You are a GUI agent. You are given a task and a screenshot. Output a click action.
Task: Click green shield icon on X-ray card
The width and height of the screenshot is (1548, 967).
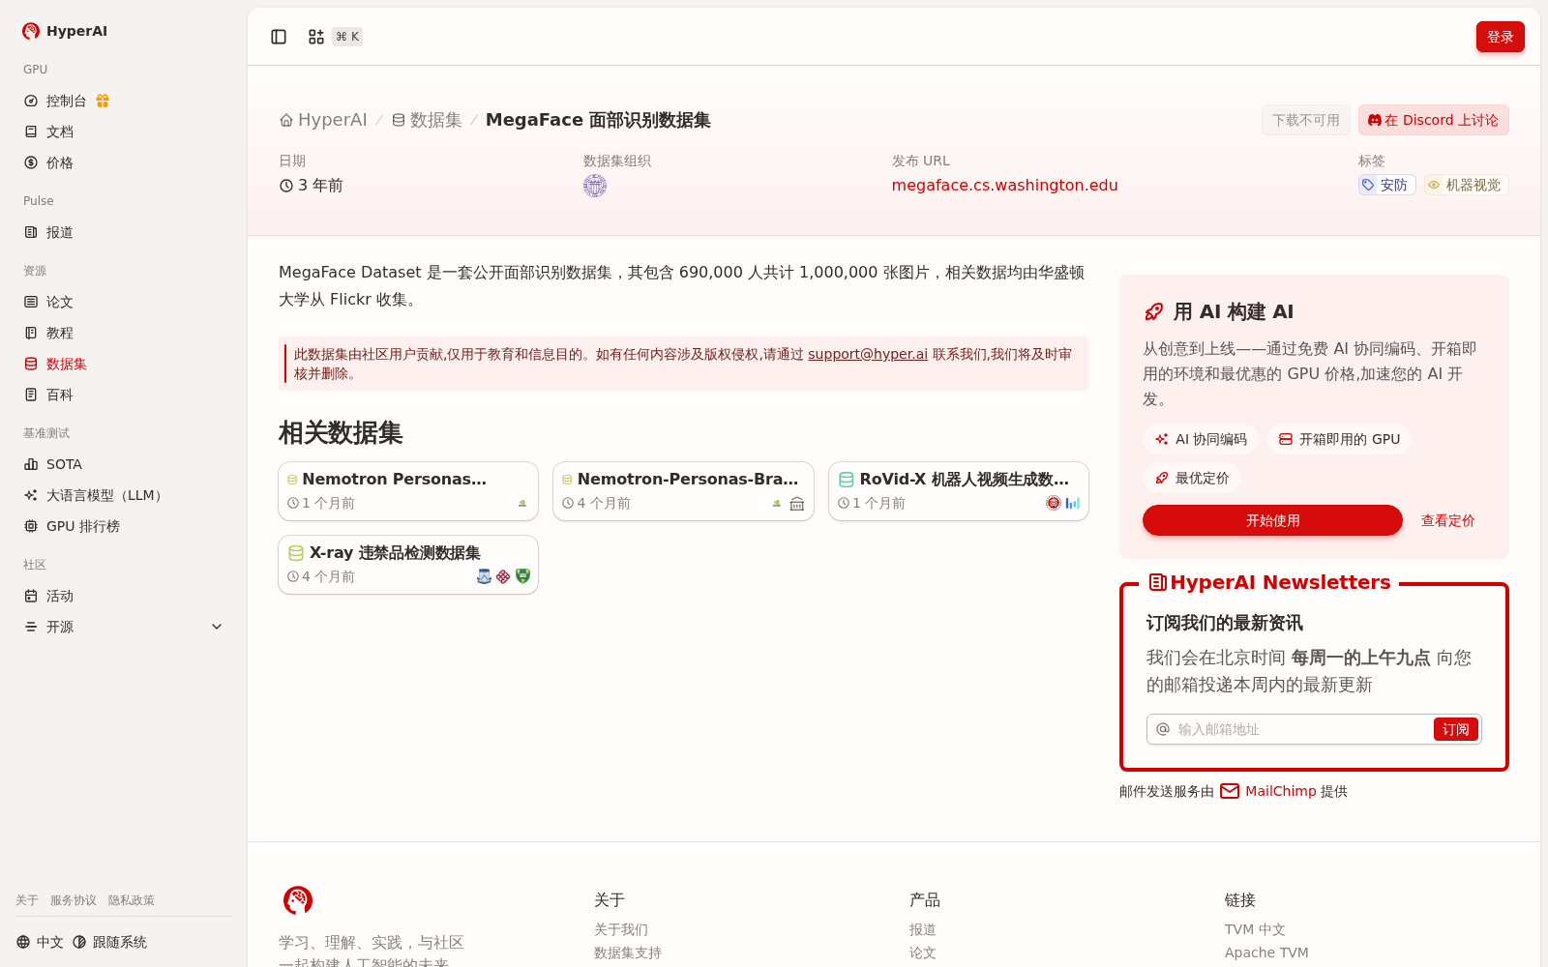coord(522,576)
